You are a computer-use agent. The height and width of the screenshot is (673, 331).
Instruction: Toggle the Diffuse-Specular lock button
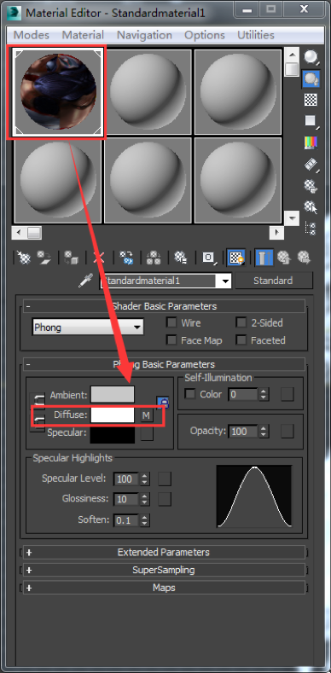coord(38,423)
